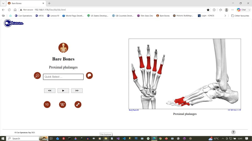Go to next bone with >> button
252x141 pixels.
click(77, 91)
